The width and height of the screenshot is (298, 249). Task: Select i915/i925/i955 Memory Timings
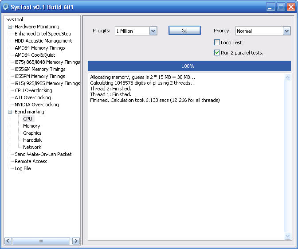(x=47, y=83)
